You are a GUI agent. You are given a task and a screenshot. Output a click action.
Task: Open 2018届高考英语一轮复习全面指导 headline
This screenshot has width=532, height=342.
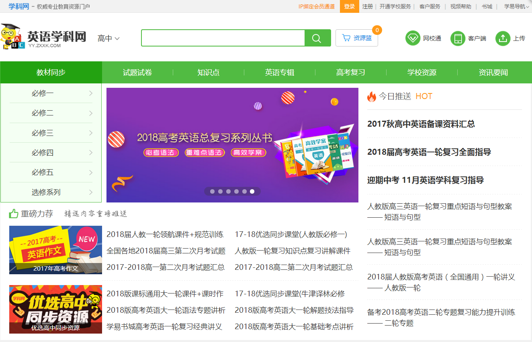pyautogui.click(x=429, y=152)
